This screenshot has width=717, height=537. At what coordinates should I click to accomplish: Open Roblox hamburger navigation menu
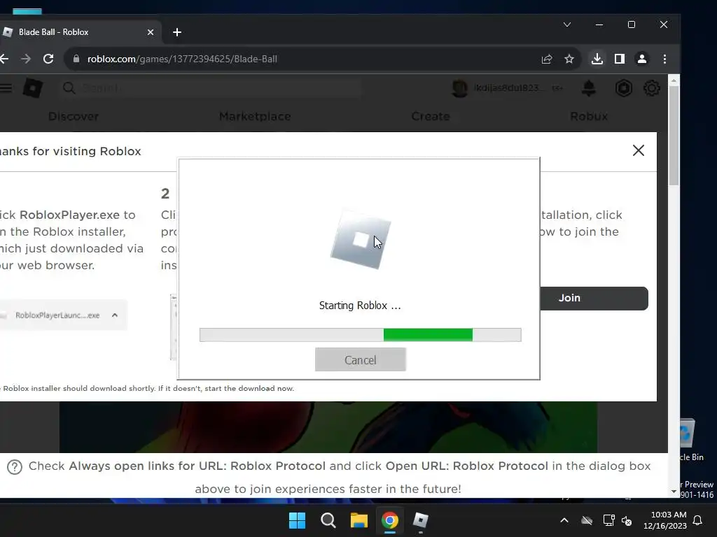[6, 88]
